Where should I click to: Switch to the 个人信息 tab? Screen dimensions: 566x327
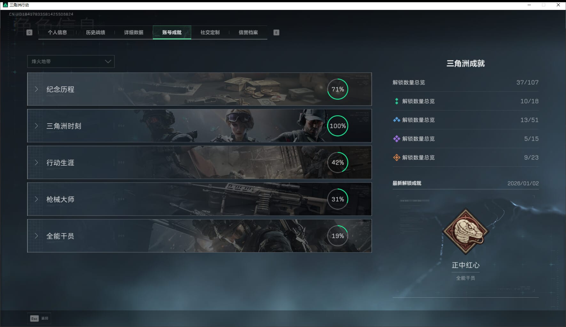click(57, 32)
